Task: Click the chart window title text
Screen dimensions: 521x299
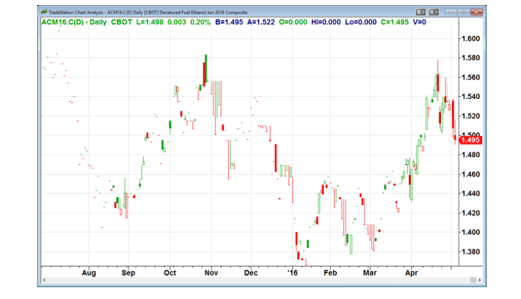Action: click(147, 12)
